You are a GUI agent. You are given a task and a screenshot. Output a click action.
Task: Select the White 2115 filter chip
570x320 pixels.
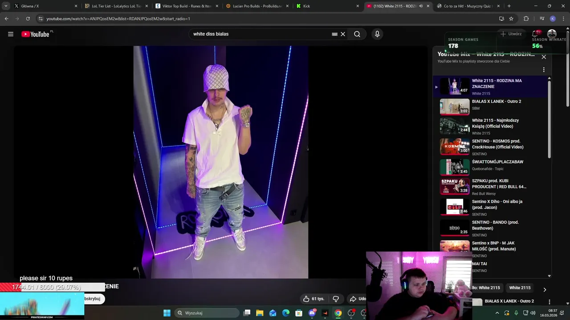point(520,288)
